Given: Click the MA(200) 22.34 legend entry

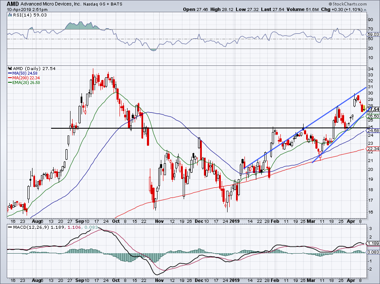Looking at the screenshot, I should (26, 78).
